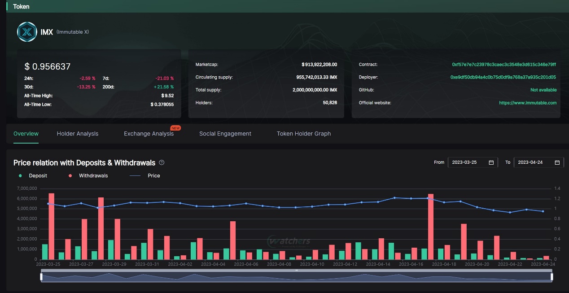569x293 pixels.
Task: Toggle the Deposit series label
Action: point(38,176)
